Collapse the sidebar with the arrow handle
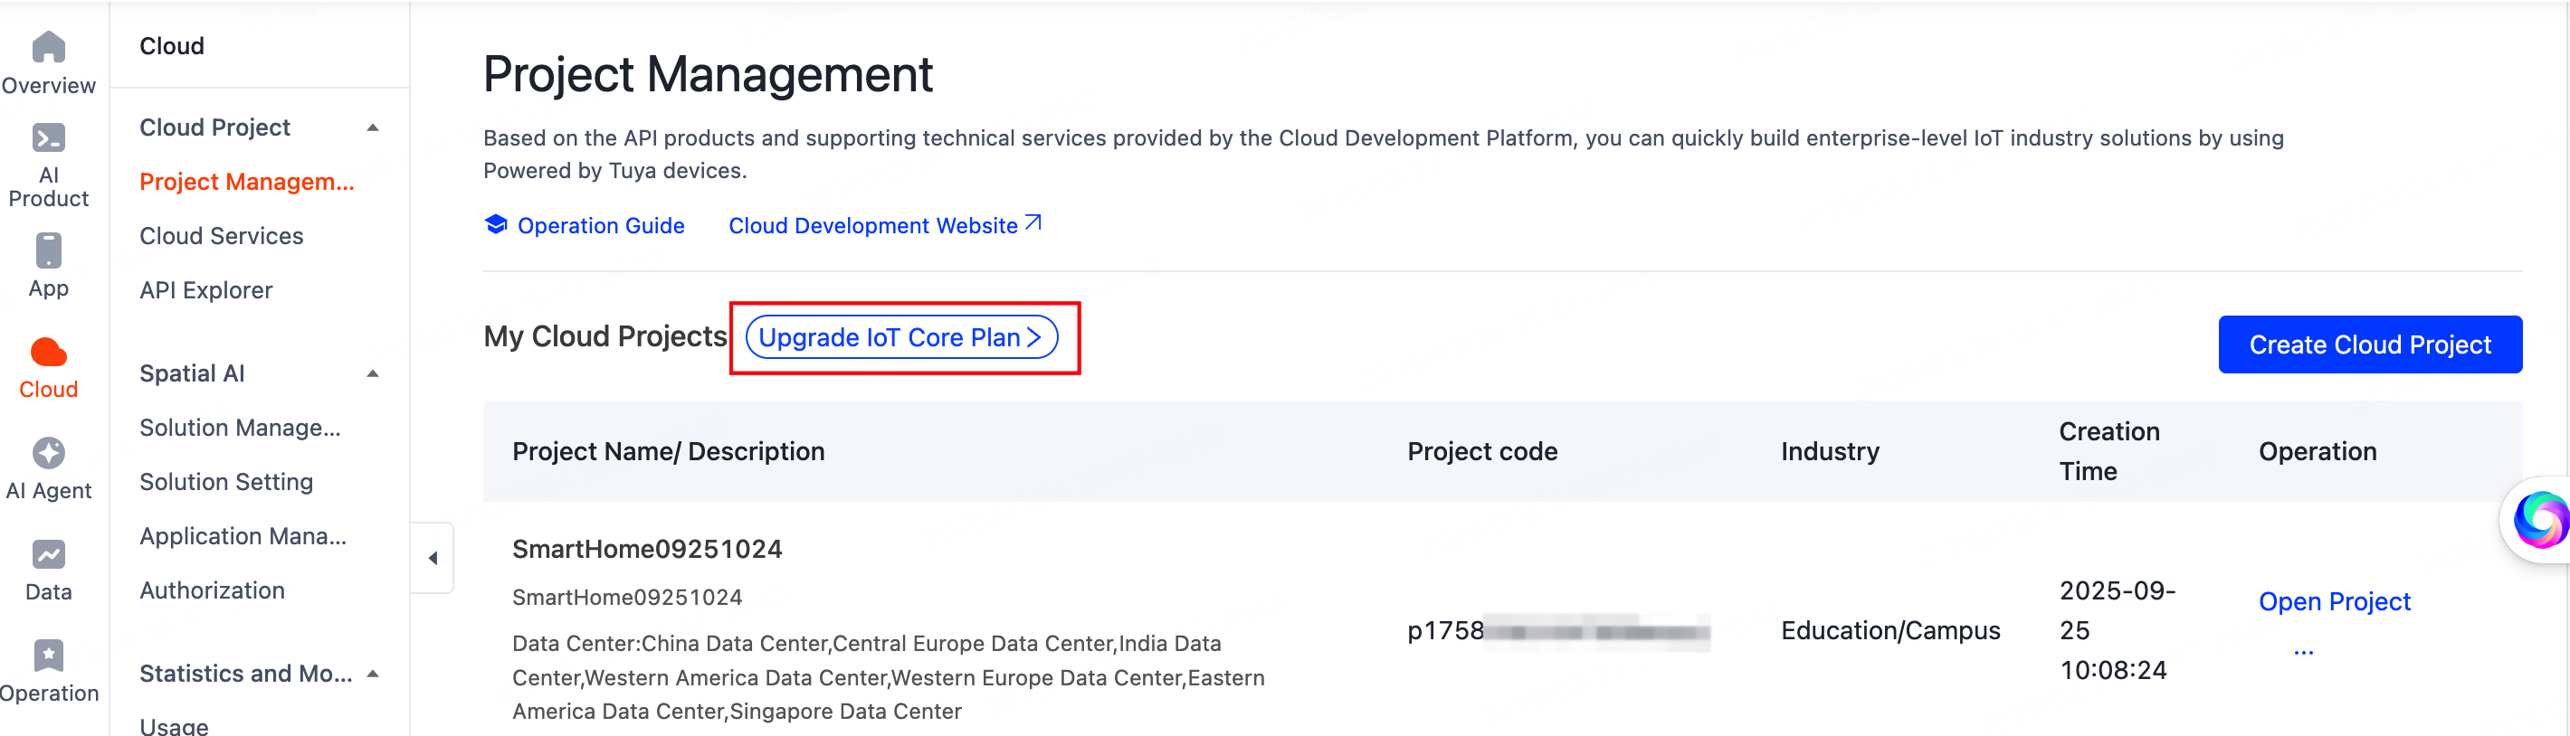Screen dimensions: 2570x736 pyautogui.click(x=433, y=558)
